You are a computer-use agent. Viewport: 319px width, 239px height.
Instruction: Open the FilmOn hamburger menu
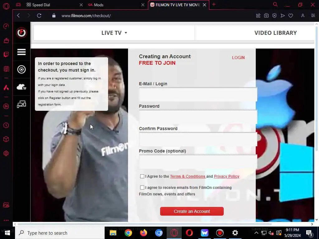tap(21, 52)
